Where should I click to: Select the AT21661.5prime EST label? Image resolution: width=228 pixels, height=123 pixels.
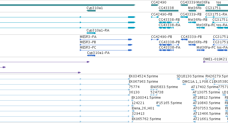(x=207, y=119)
